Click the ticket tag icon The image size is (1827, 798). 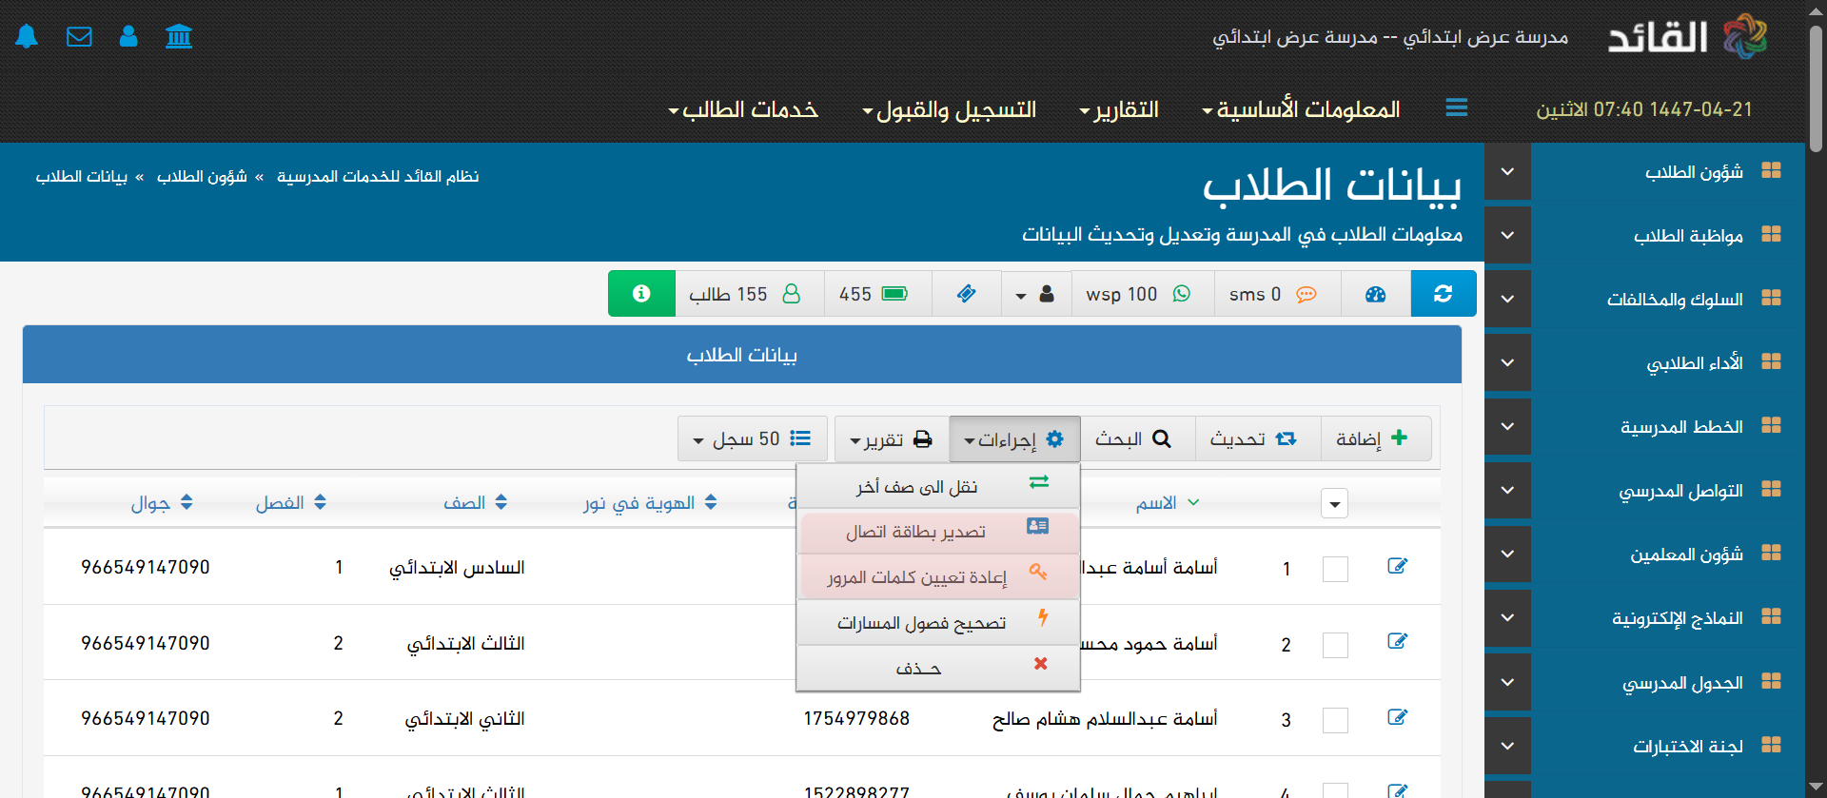click(x=966, y=294)
